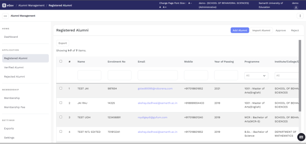Click enrolment number 14325
Image resolution: width=306 pixels, height=144 pixels.
[112, 103]
